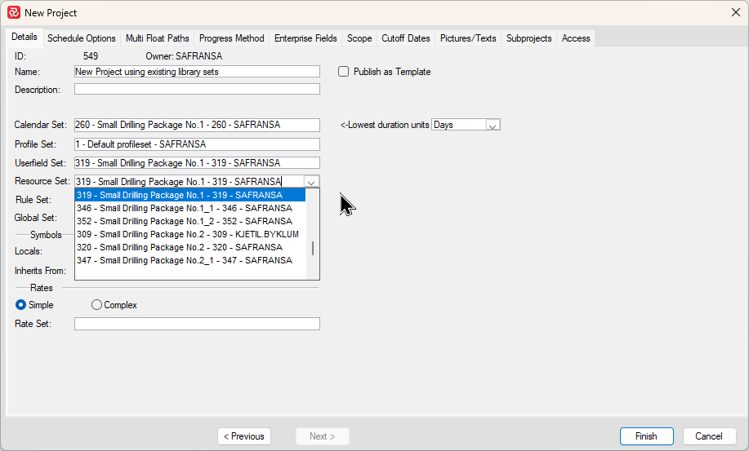Click into the Description input field
Viewport: 749px width, 451px height.
coord(197,90)
